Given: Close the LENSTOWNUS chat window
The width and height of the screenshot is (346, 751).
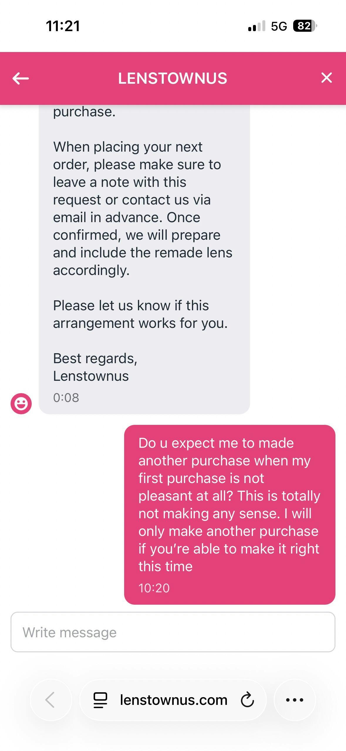Looking at the screenshot, I should pos(326,78).
